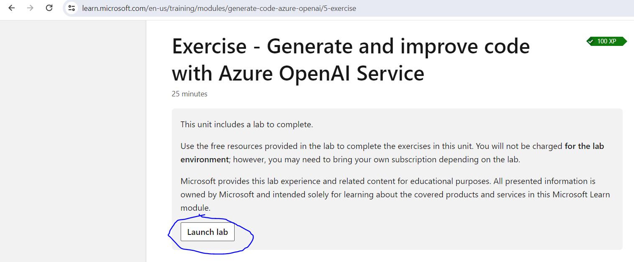
Task: Click the empty gray left sidebar panel
Action: [x=73, y=141]
